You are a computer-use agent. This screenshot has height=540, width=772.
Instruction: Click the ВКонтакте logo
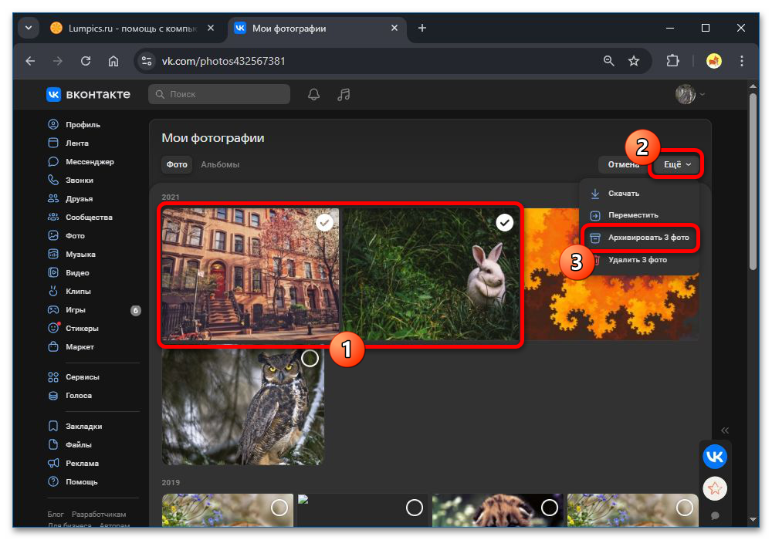pos(89,94)
